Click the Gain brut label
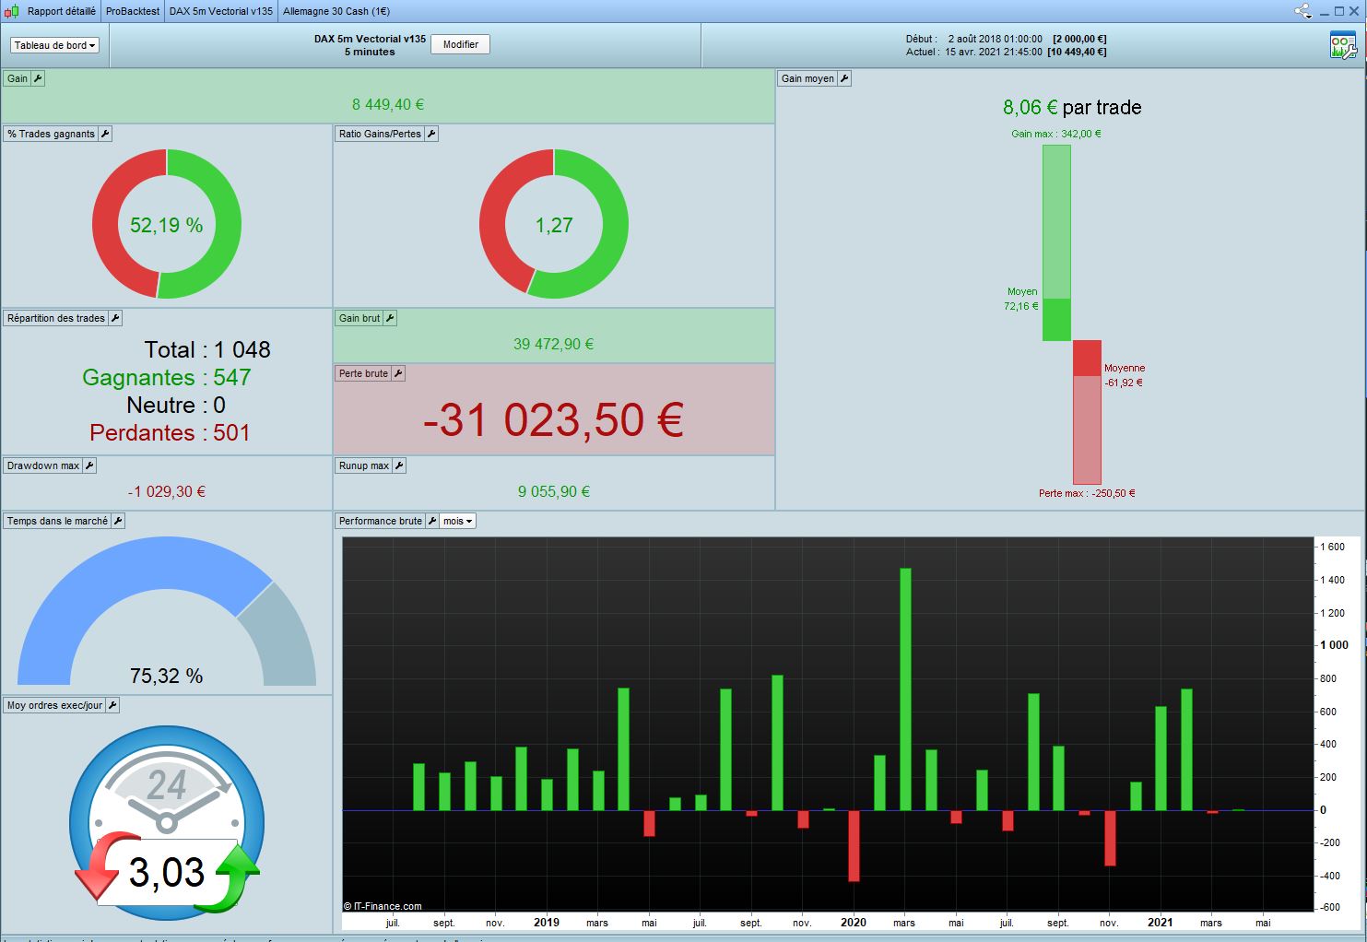Viewport: 1367px width, 942px height. pyautogui.click(x=359, y=318)
